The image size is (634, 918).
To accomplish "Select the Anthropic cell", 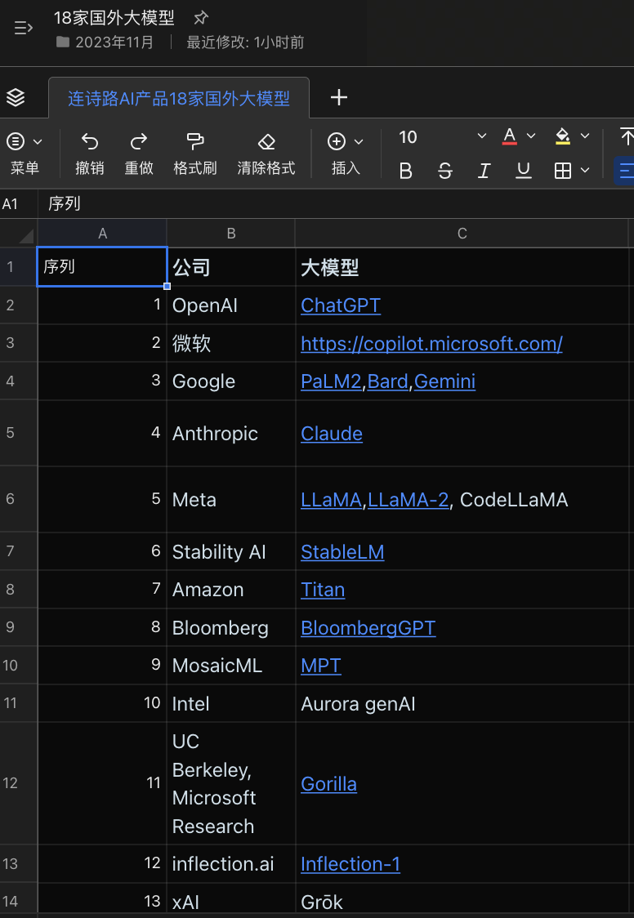I will point(231,434).
